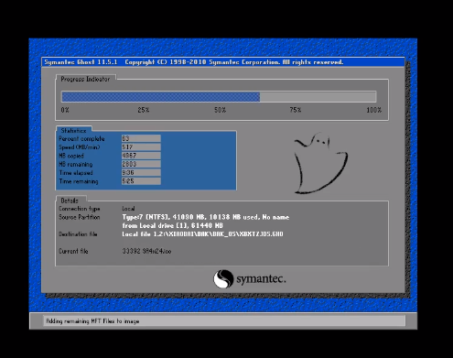
Task: Click the backup progress bar
Action: click(219, 97)
